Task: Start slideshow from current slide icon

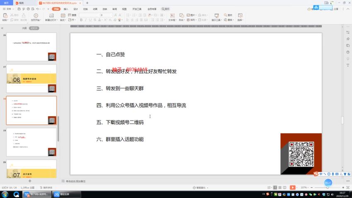Action: [36, 15]
